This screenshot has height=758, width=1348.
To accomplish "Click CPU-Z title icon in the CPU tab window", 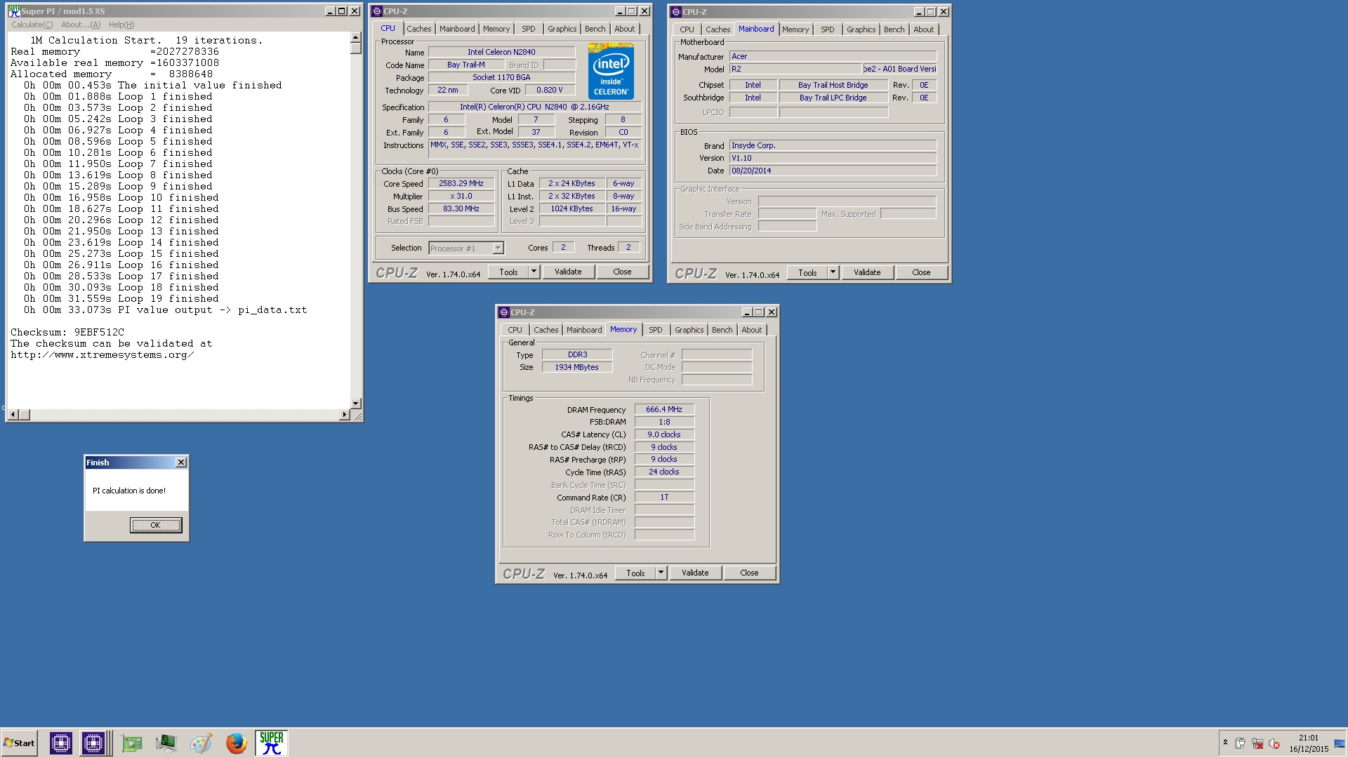I will click(377, 11).
